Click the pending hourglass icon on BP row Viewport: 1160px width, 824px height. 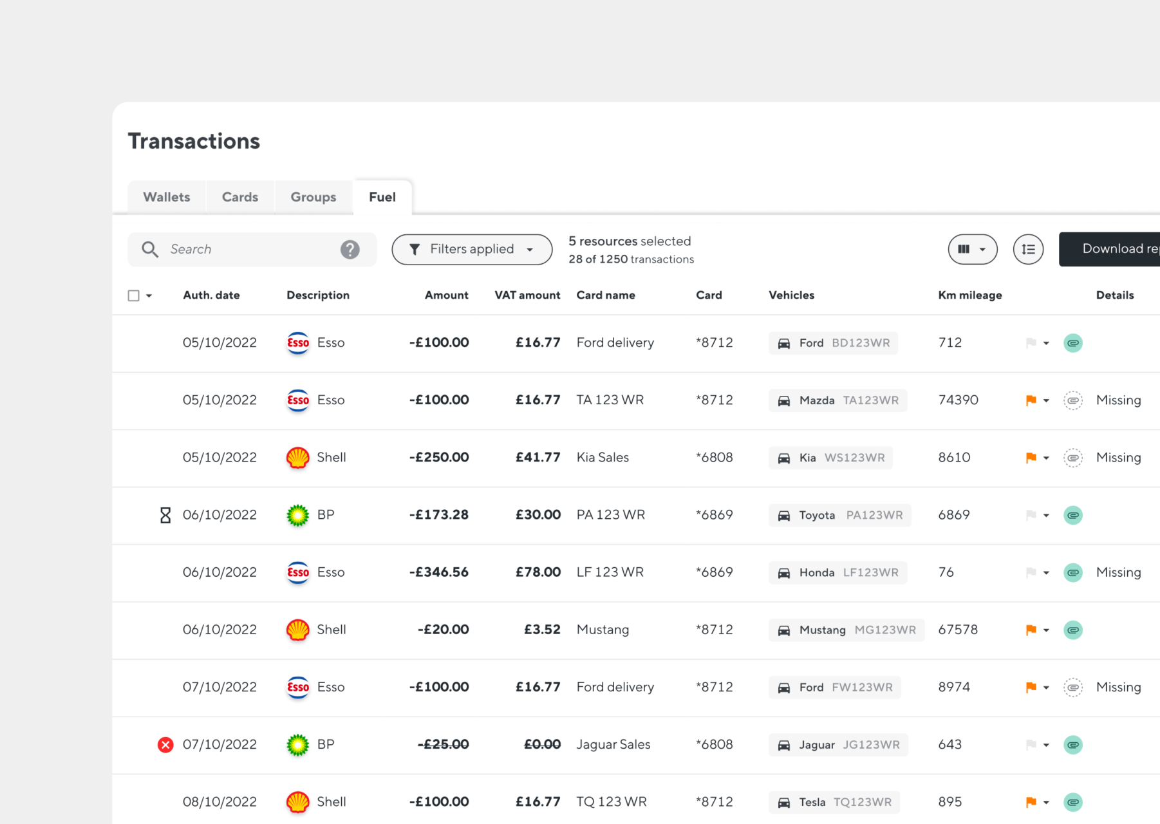tap(165, 515)
